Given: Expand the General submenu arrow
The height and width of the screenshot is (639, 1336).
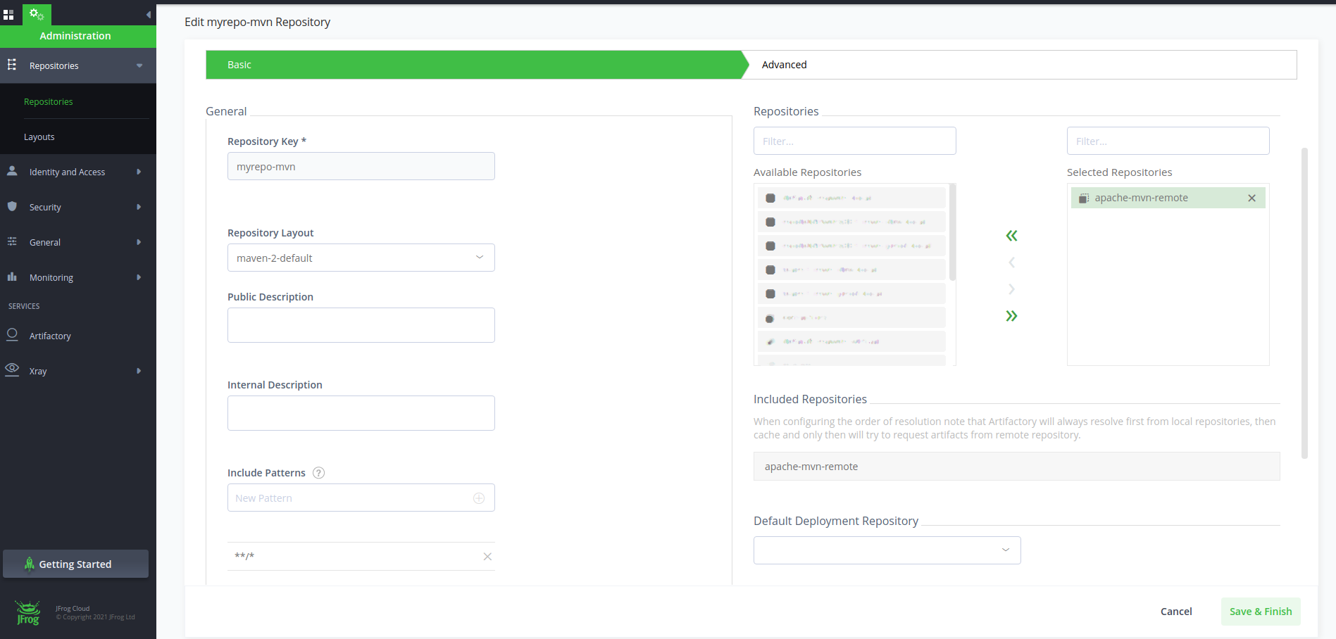Looking at the screenshot, I should click(x=139, y=242).
